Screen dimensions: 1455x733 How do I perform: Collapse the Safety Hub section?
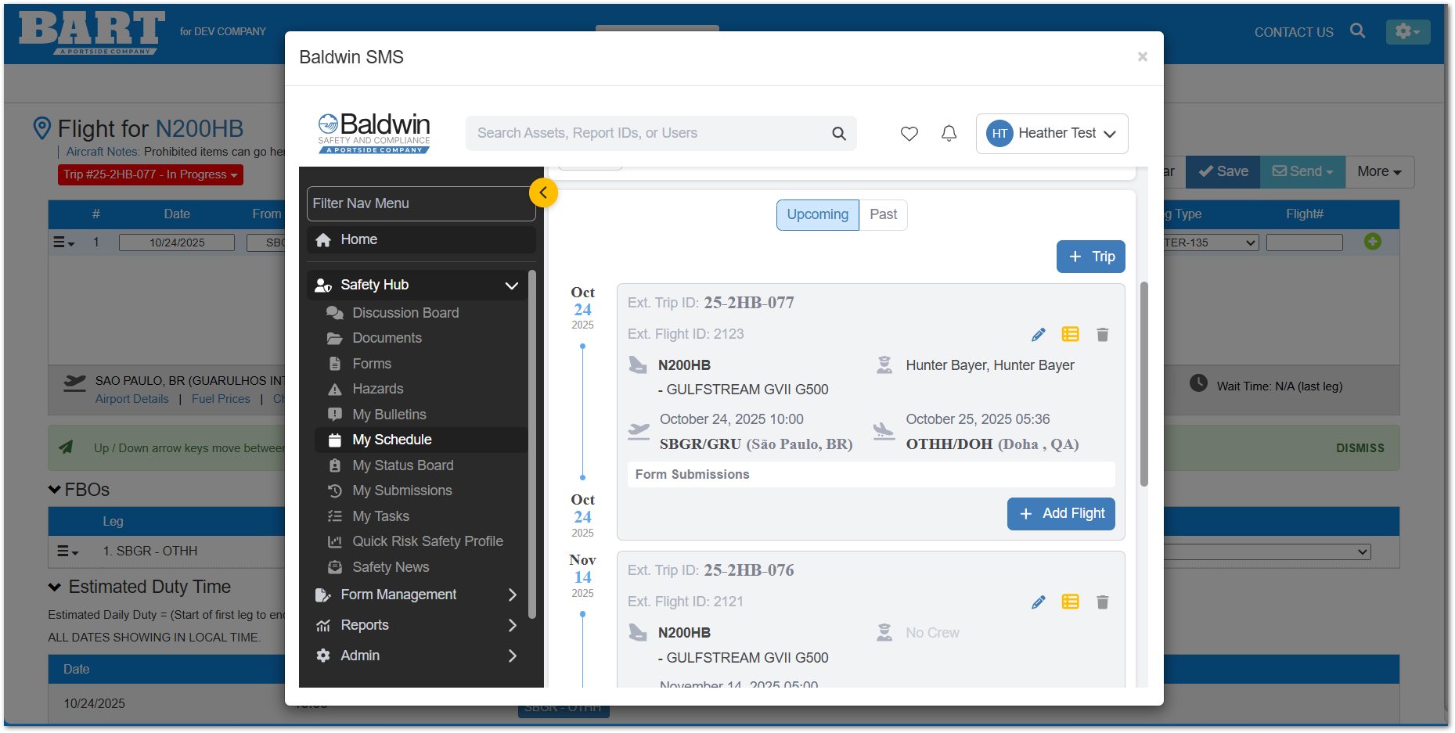coord(511,286)
